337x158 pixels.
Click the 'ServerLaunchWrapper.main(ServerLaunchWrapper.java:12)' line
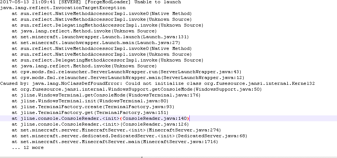pos(128,78)
